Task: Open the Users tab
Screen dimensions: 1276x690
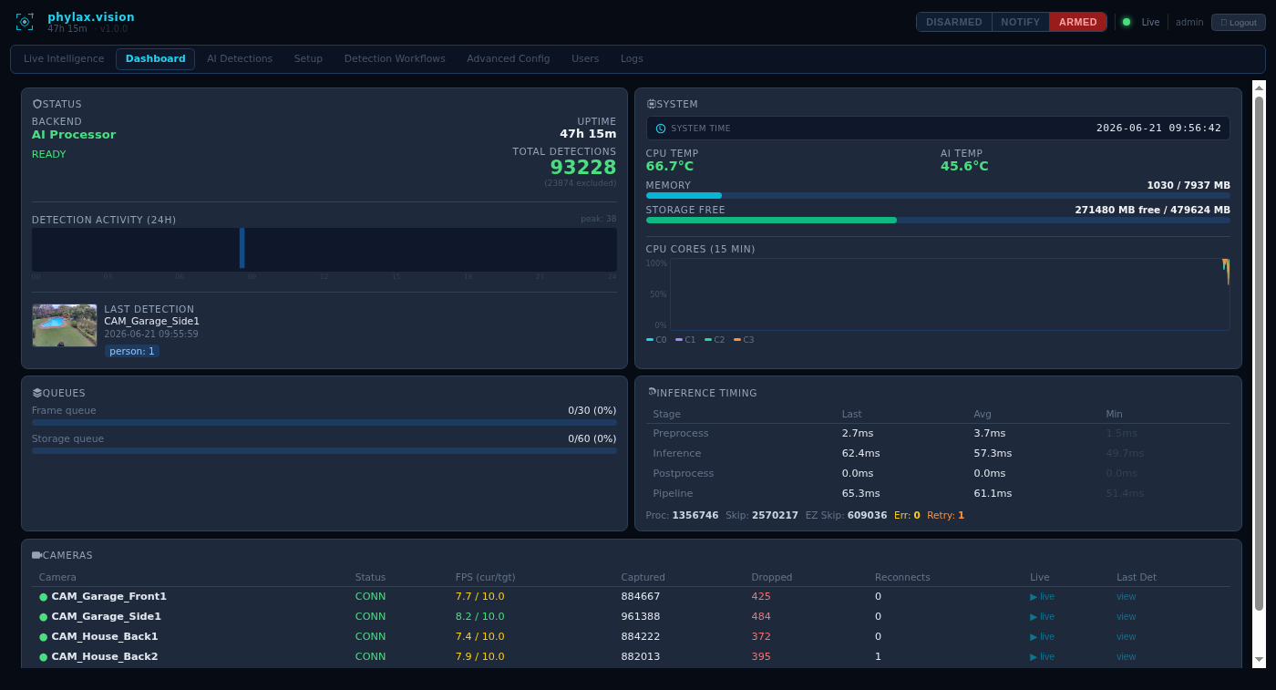Action: [585, 58]
